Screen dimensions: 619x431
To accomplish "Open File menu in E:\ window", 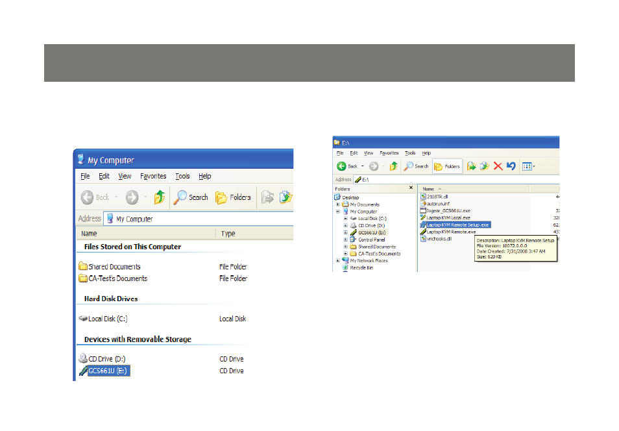I will point(340,153).
